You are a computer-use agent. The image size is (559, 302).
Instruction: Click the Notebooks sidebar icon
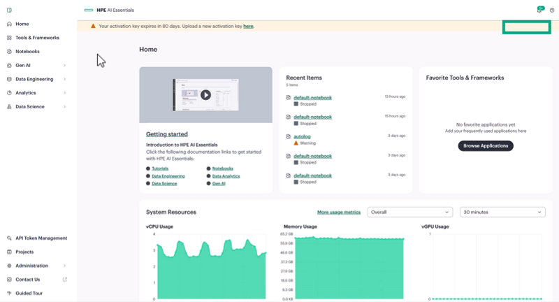point(9,51)
